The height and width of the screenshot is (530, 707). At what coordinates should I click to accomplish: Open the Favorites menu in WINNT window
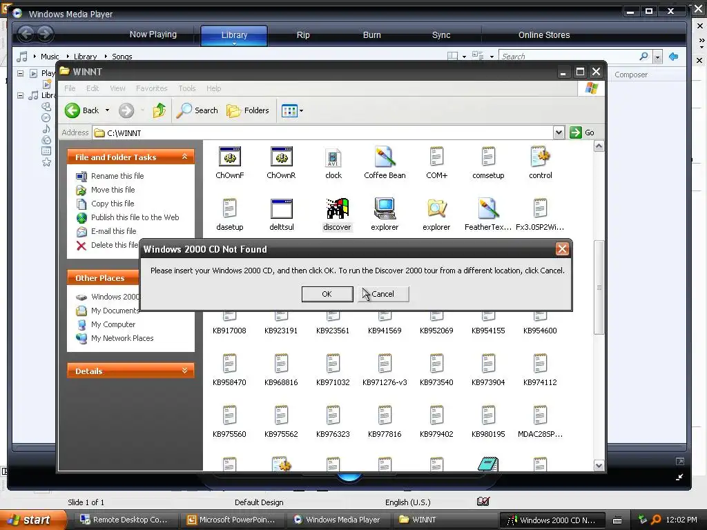pos(151,88)
